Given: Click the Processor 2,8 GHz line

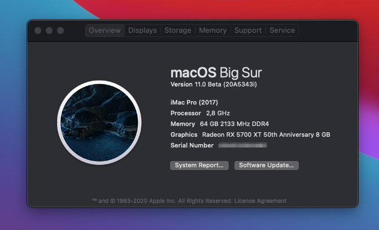Looking at the screenshot, I should [x=200, y=113].
